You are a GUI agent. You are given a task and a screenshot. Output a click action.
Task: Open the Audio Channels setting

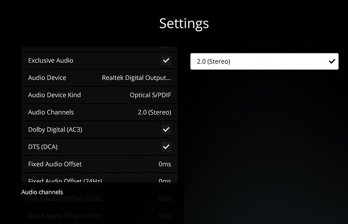click(100, 113)
